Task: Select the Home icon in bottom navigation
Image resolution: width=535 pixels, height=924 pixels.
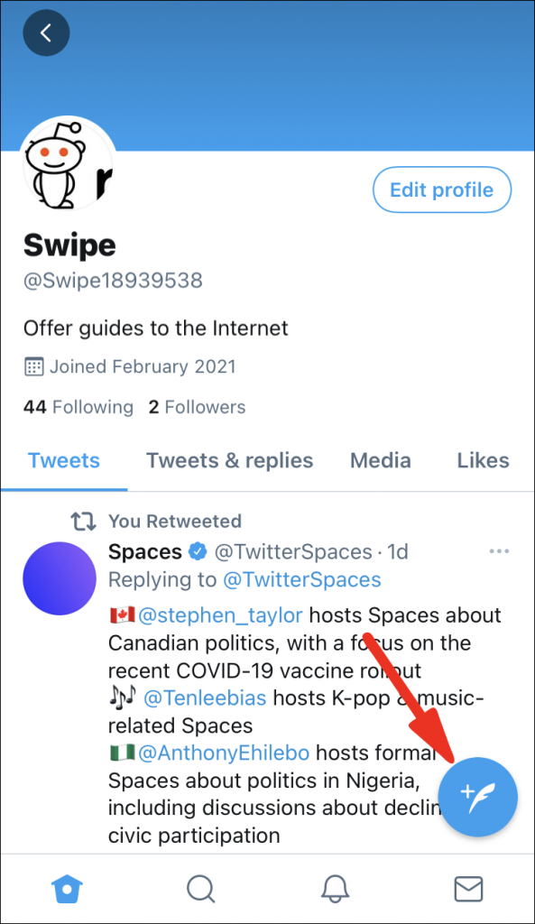Action: coord(67,889)
